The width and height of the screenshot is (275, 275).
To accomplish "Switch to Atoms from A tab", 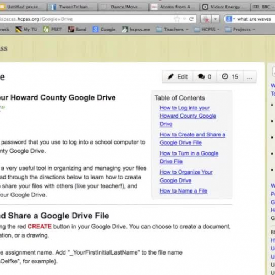I will pyautogui.click(x=174, y=7).
